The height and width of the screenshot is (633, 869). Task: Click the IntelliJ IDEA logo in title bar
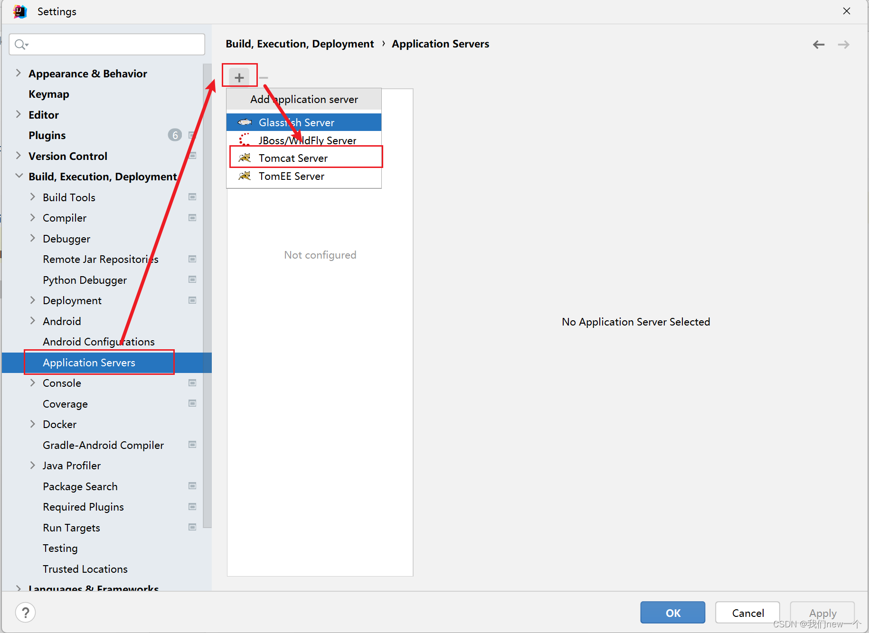click(20, 11)
